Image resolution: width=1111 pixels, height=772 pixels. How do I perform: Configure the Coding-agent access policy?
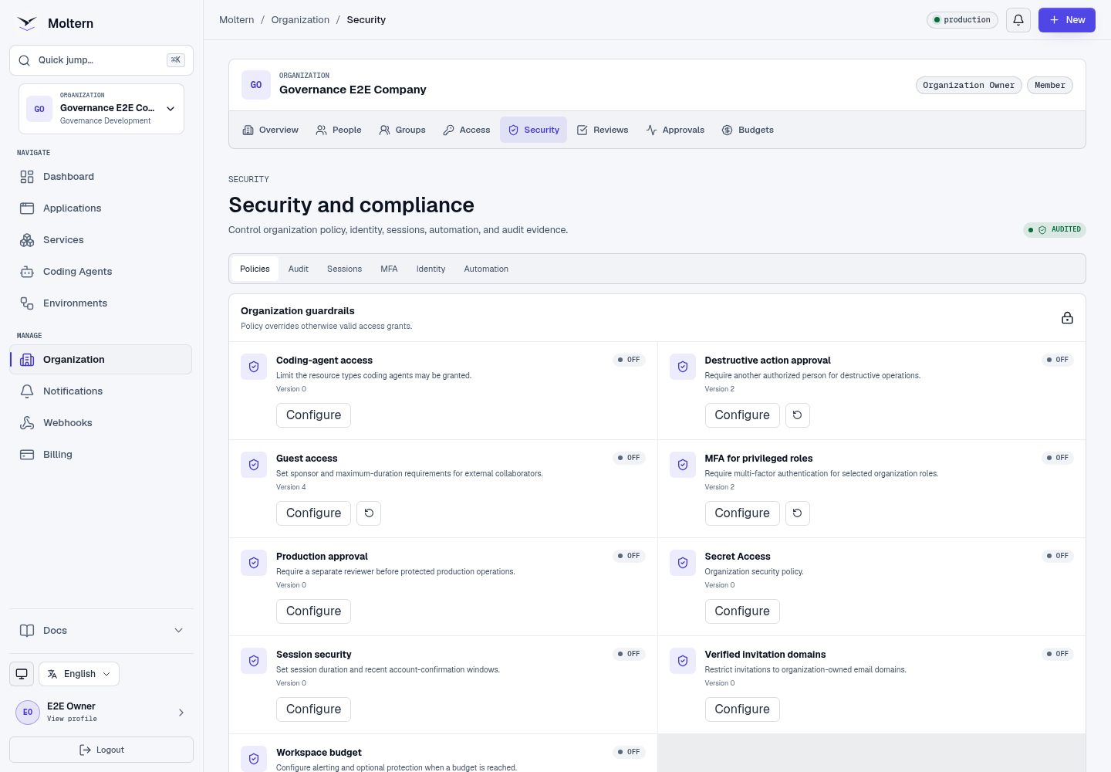(x=313, y=415)
